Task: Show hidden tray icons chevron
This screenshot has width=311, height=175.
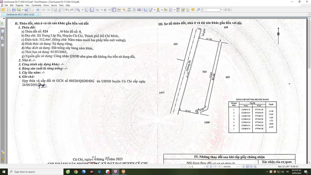Action: coord(267,172)
